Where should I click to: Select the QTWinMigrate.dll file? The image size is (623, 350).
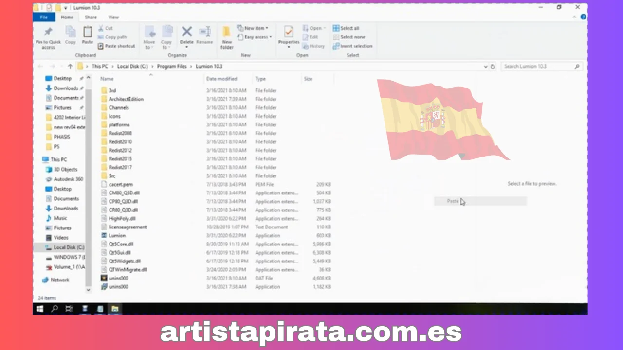point(128,270)
